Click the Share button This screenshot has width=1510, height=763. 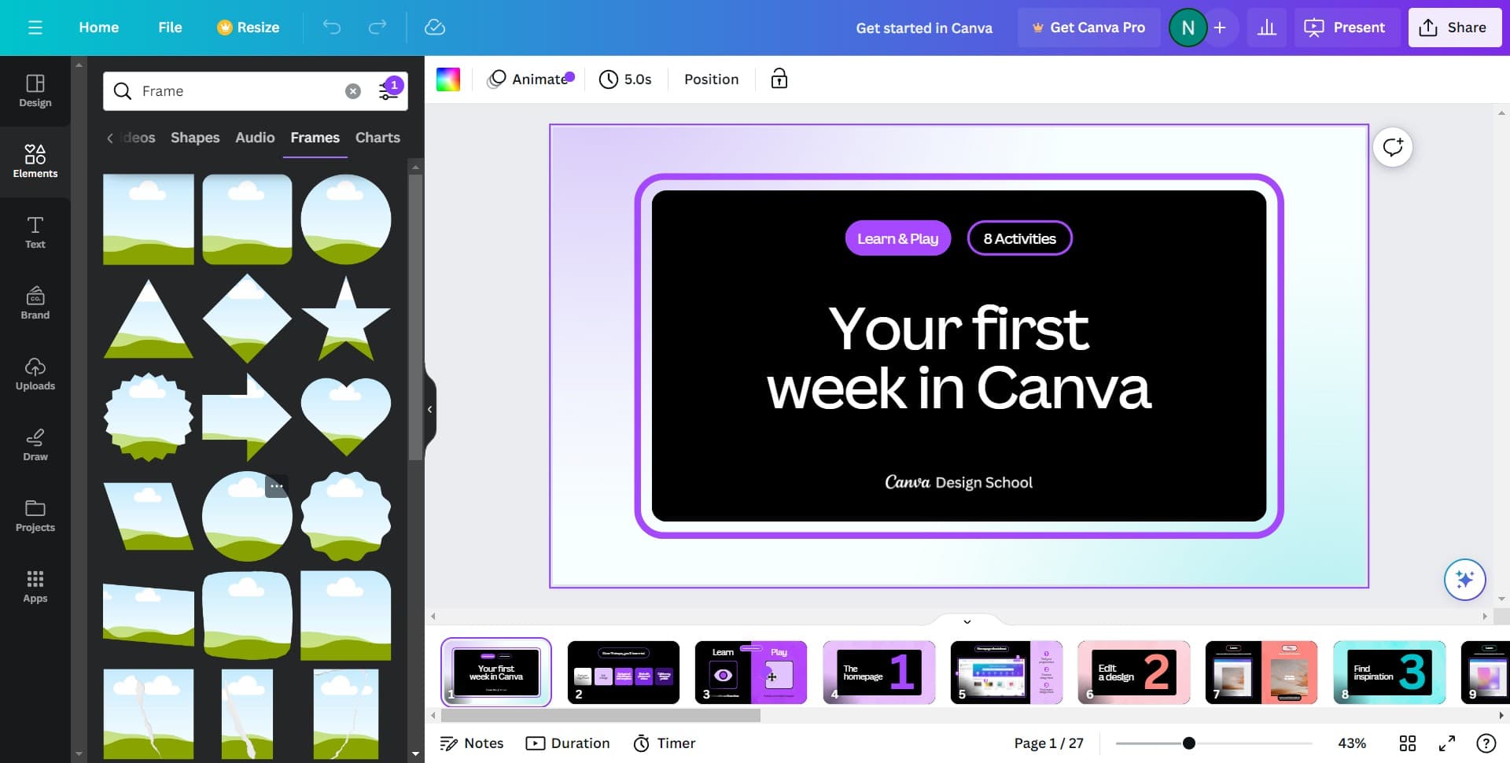coord(1453,28)
